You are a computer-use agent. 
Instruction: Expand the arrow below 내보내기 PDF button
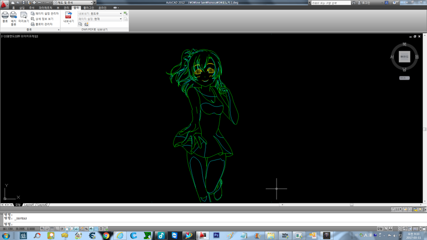coord(69,23)
